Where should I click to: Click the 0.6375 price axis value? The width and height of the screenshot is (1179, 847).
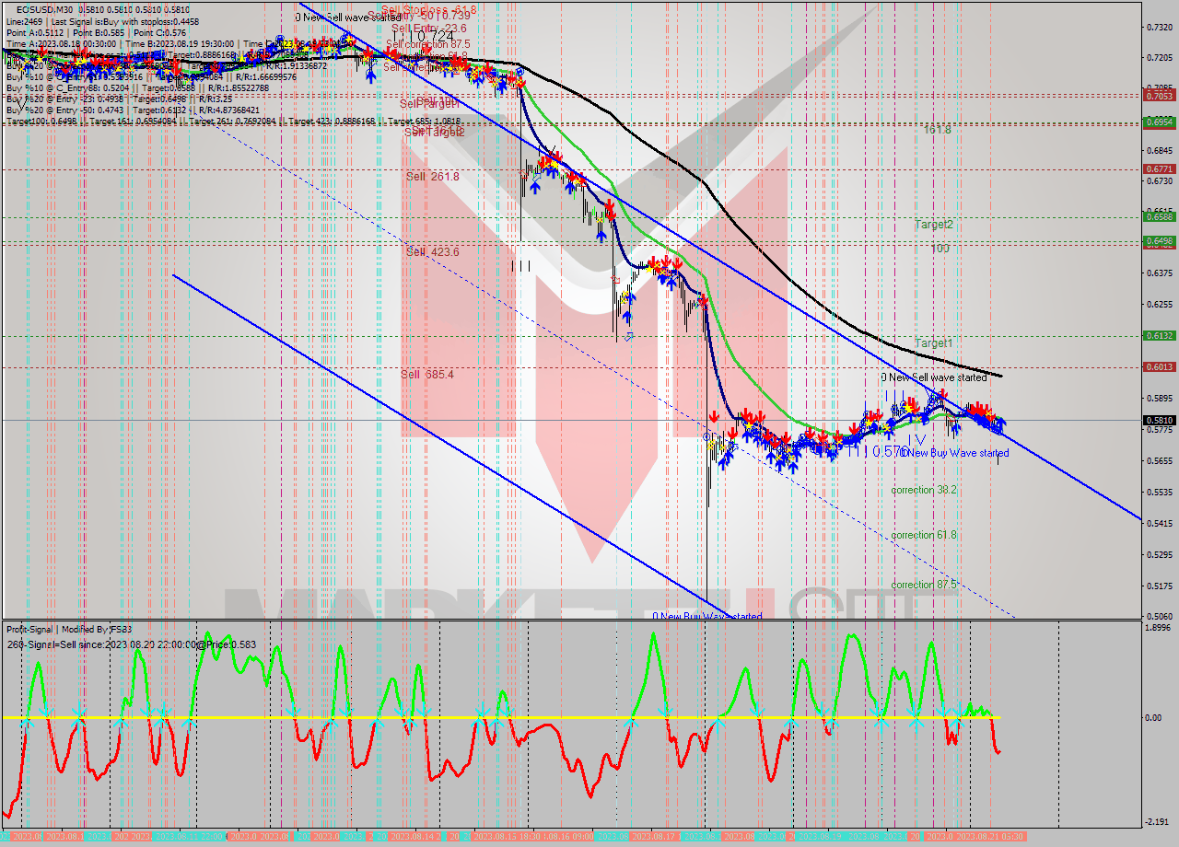coord(1159,273)
